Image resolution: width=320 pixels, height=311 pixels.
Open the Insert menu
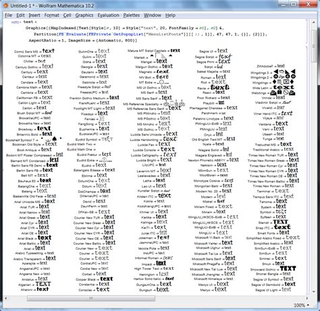(34, 16)
